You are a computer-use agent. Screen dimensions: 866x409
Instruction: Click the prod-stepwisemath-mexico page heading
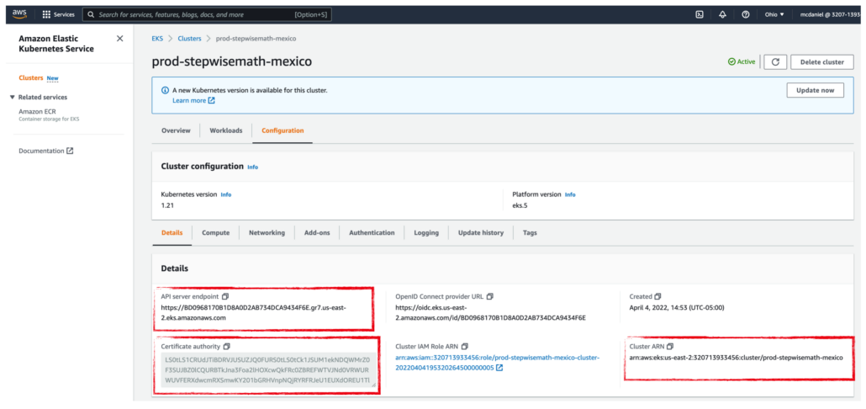(x=232, y=61)
